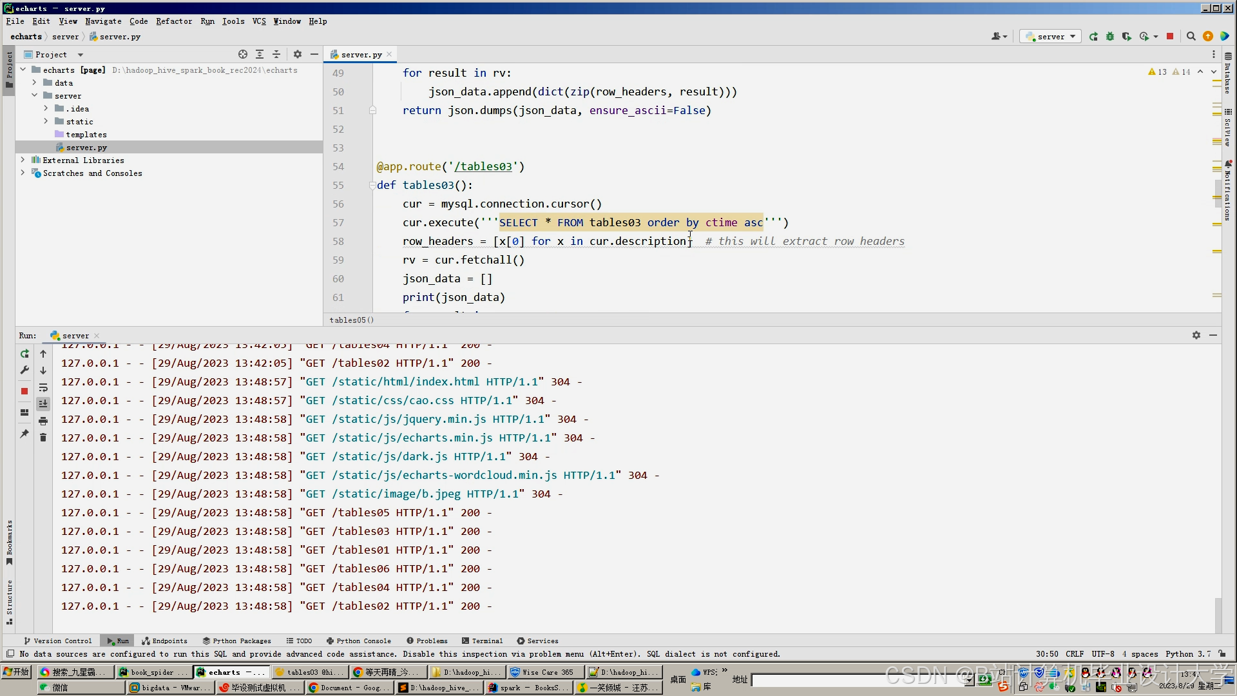This screenshot has height=696, width=1237.
Task: Open Search Everywhere magnifier icon
Action: 1191,37
